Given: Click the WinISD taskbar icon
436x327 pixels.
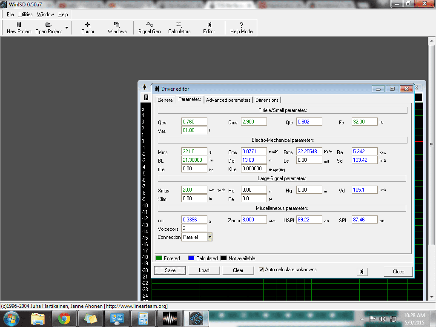Looking at the screenshot, I should click(196, 318).
